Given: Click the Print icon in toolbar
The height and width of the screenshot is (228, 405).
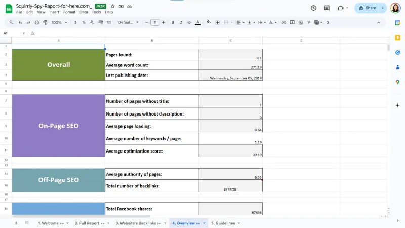Looking at the screenshot, I should (x=37, y=23).
